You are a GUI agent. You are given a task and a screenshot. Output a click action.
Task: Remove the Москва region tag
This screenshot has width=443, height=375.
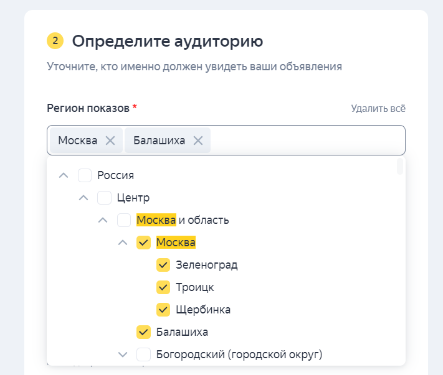[110, 141]
